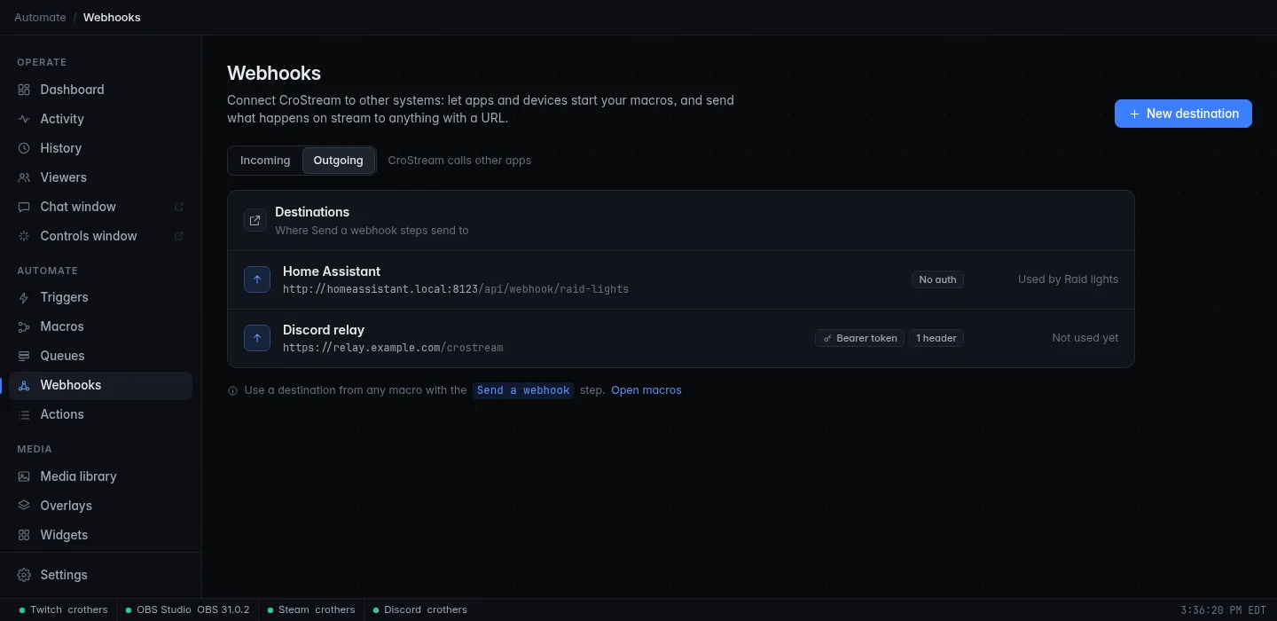1277x621 pixels.
Task: Click the Send a webhook code chip
Action: click(523, 390)
